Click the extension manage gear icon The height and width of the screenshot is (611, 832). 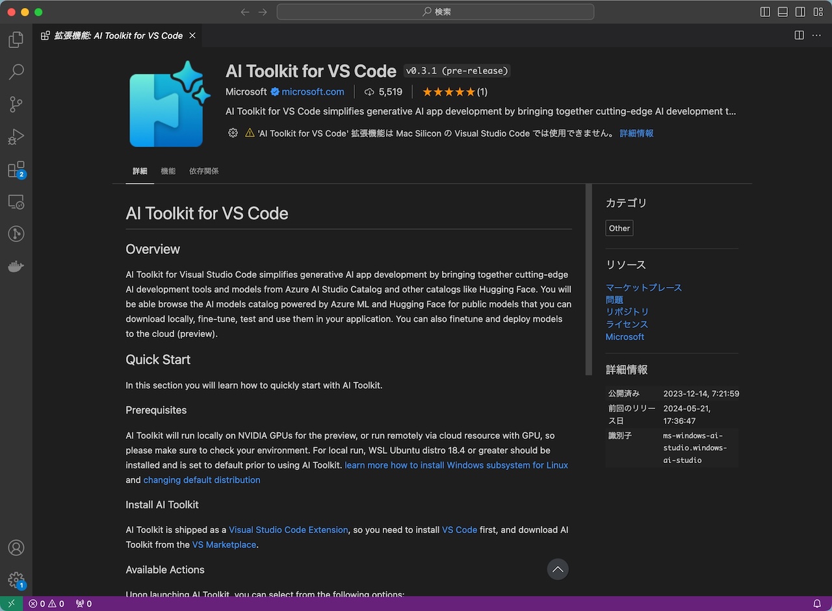tap(233, 133)
